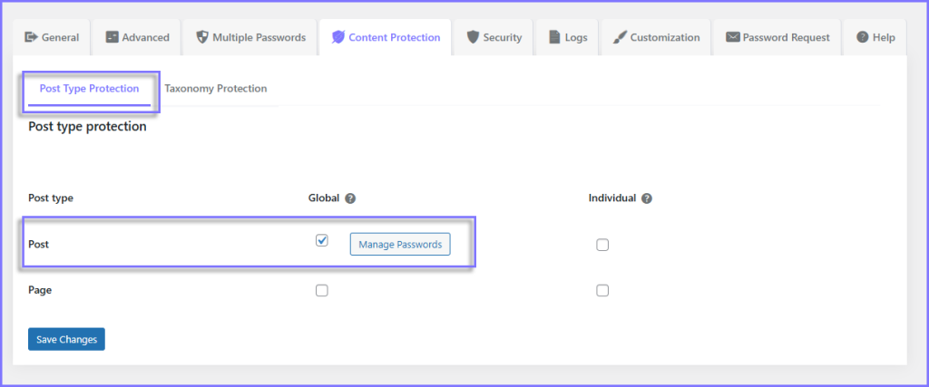Enable Individual protection for Page
This screenshot has height=387, width=929.
coord(602,291)
